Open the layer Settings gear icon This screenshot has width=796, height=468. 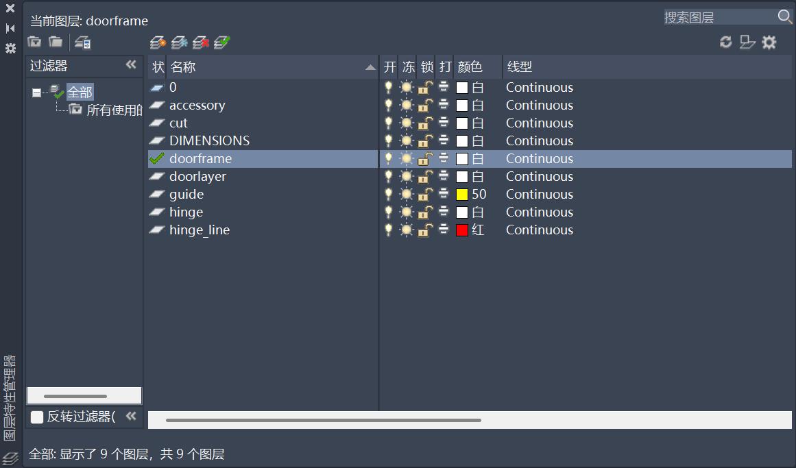[769, 42]
